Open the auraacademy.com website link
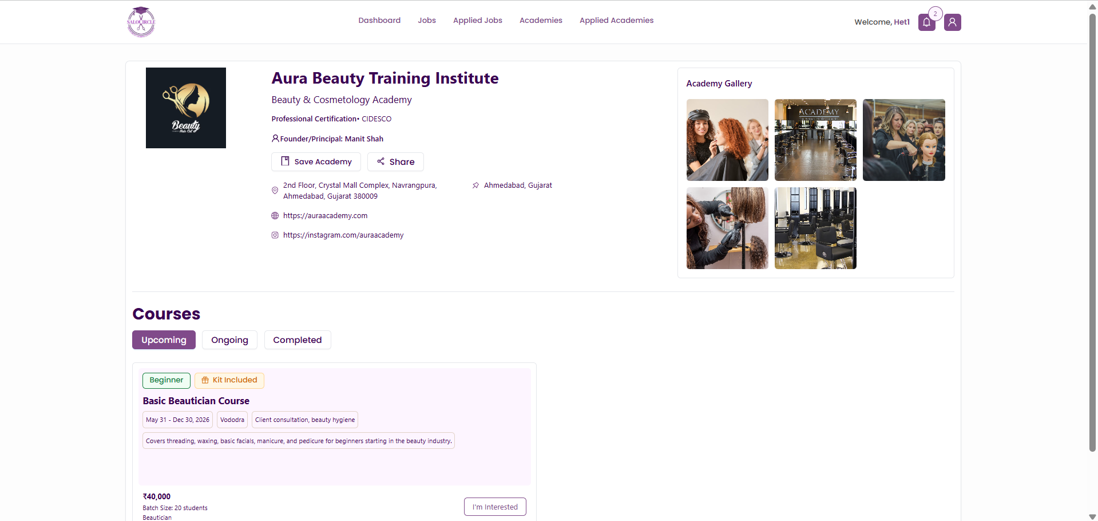The height and width of the screenshot is (521, 1098). coord(325,216)
